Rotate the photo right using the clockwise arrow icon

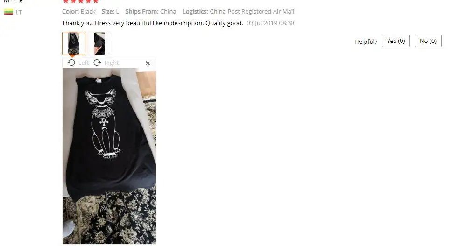coord(97,63)
